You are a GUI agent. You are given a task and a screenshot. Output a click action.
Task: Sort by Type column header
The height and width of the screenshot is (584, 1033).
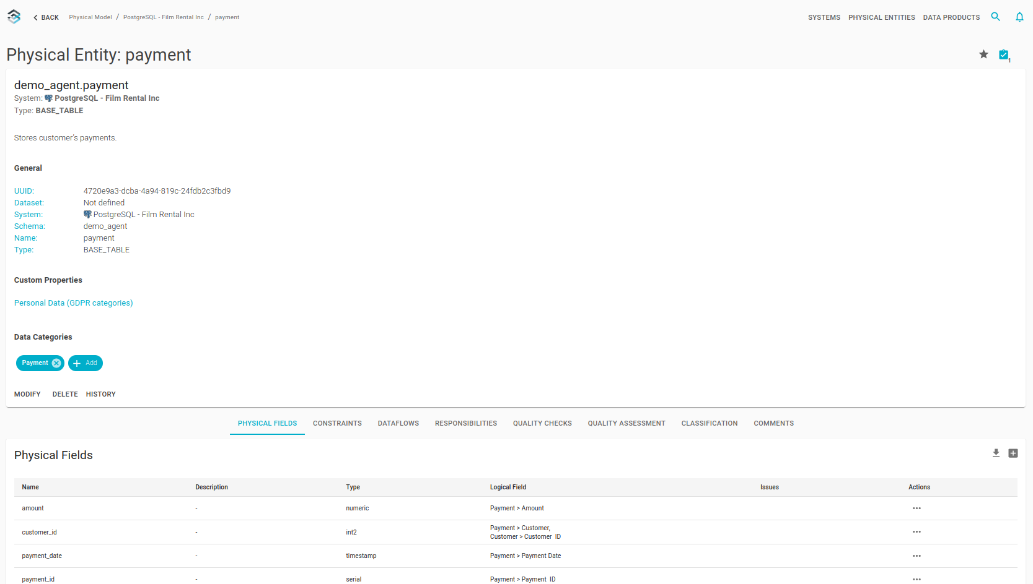353,487
